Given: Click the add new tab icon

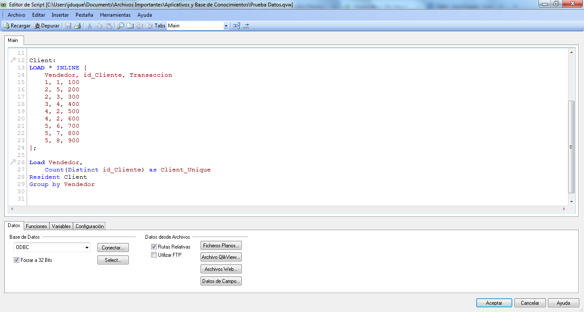Looking at the screenshot, I should (x=130, y=26).
